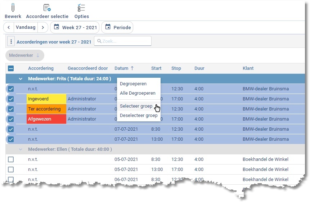310x203 pixels.
Task: Go to previous week with left arrow
Action: pyautogui.click(x=9, y=27)
